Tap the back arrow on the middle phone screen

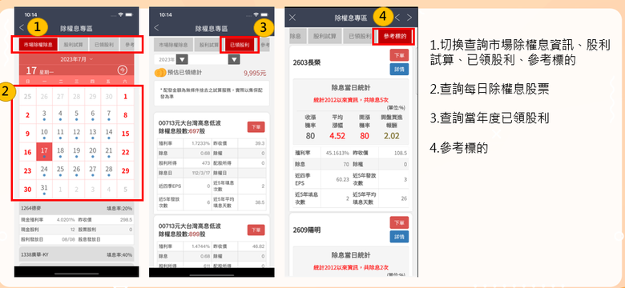[156, 27]
